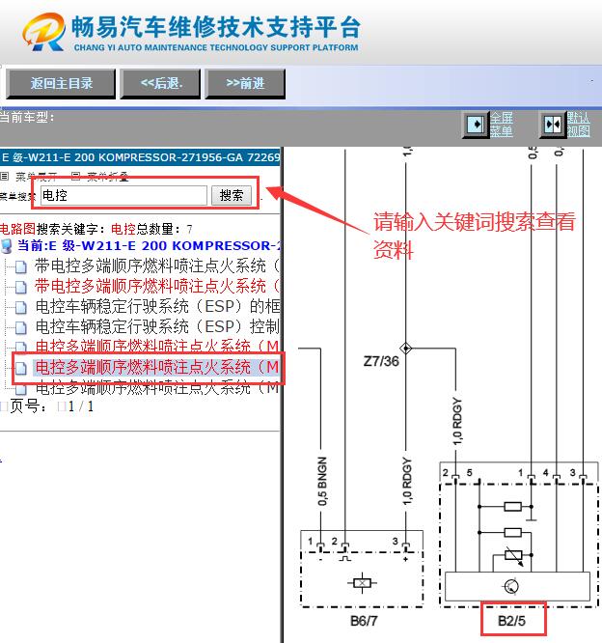Open 电控车辆稳定行驶系统（ESP）的框 entry
The image size is (602, 643).
[158, 307]
